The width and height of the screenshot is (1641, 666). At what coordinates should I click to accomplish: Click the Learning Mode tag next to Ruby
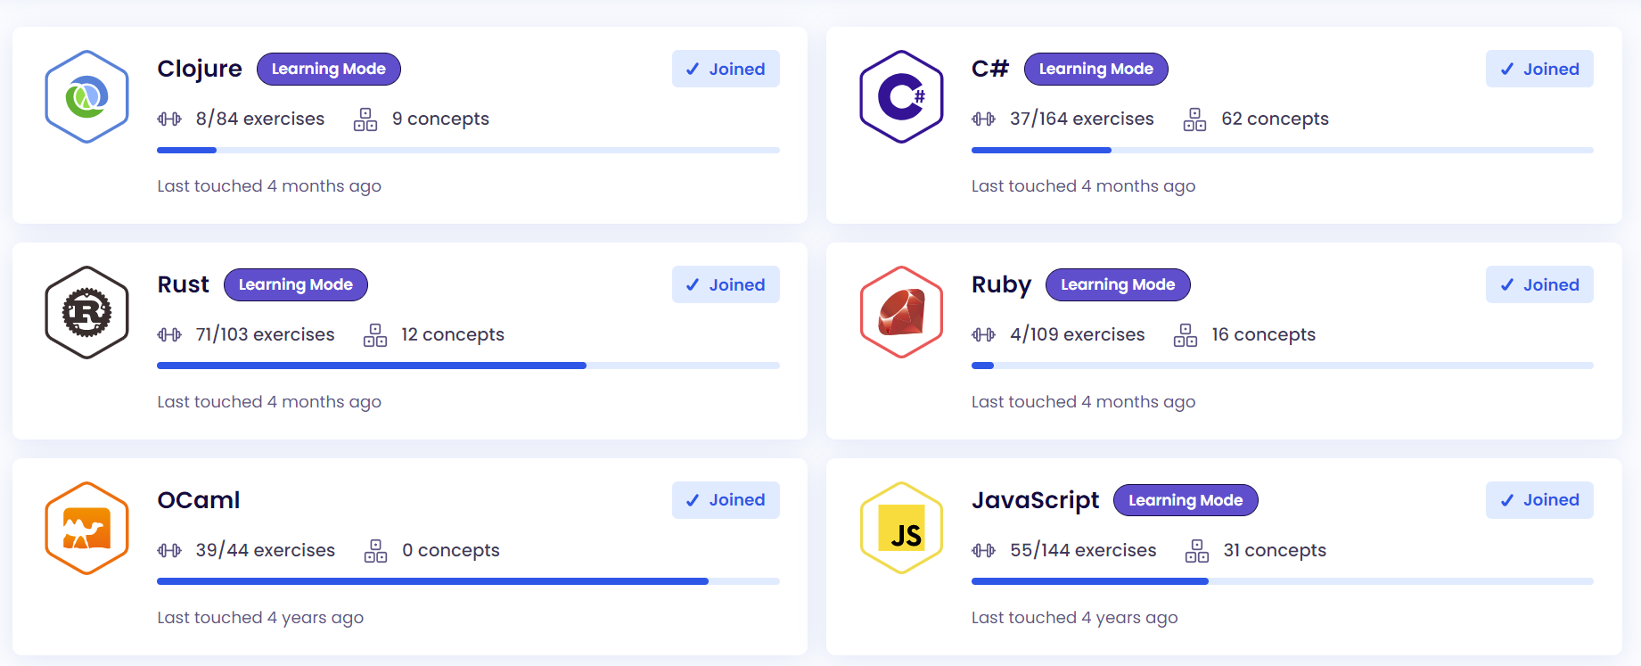(x=1118, y=284)
